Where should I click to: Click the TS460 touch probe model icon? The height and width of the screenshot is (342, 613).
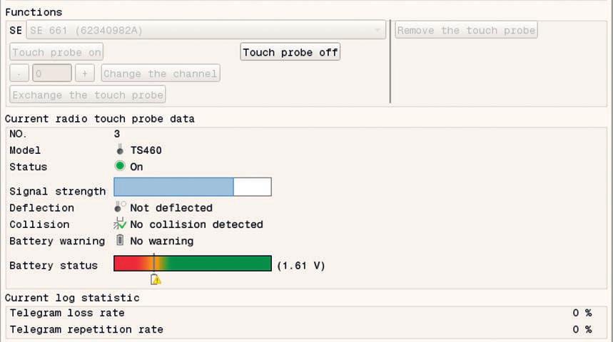(x=120, y=150)
